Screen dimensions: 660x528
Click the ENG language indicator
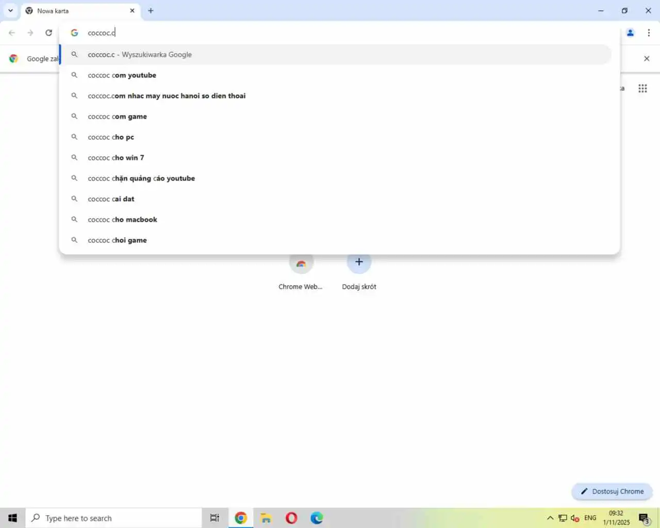(x=590, y=518)
